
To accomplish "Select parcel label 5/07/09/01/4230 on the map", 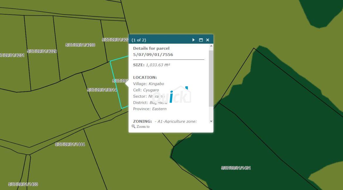I will pos(80,45).
